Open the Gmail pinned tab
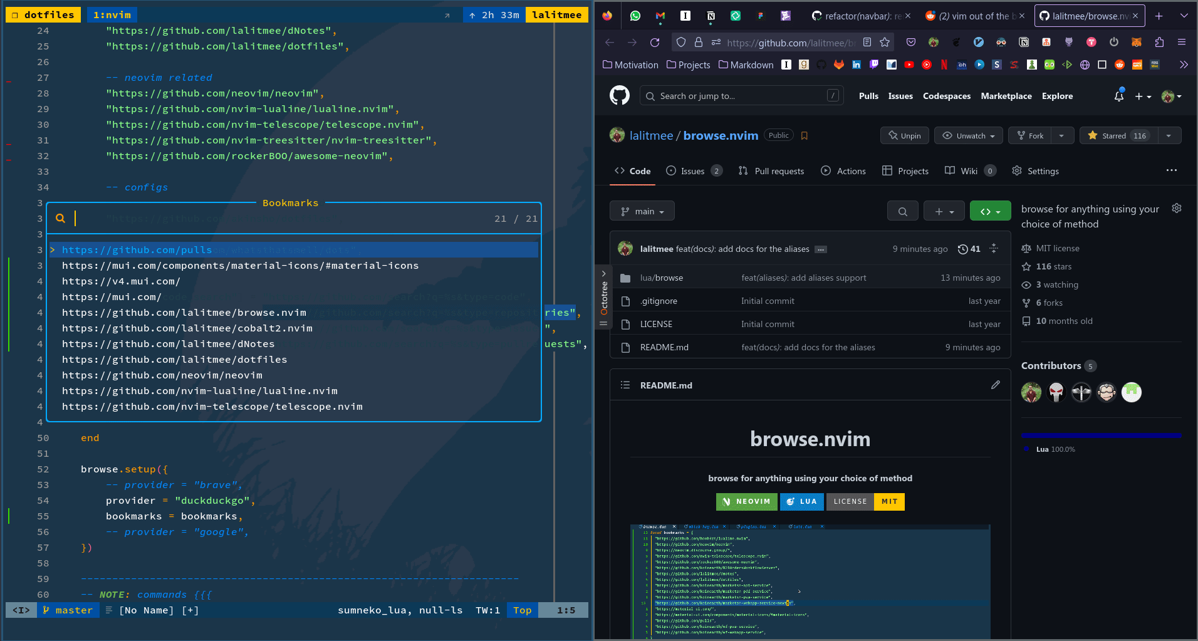The image size is (1198, 641). tap(660, 16)
